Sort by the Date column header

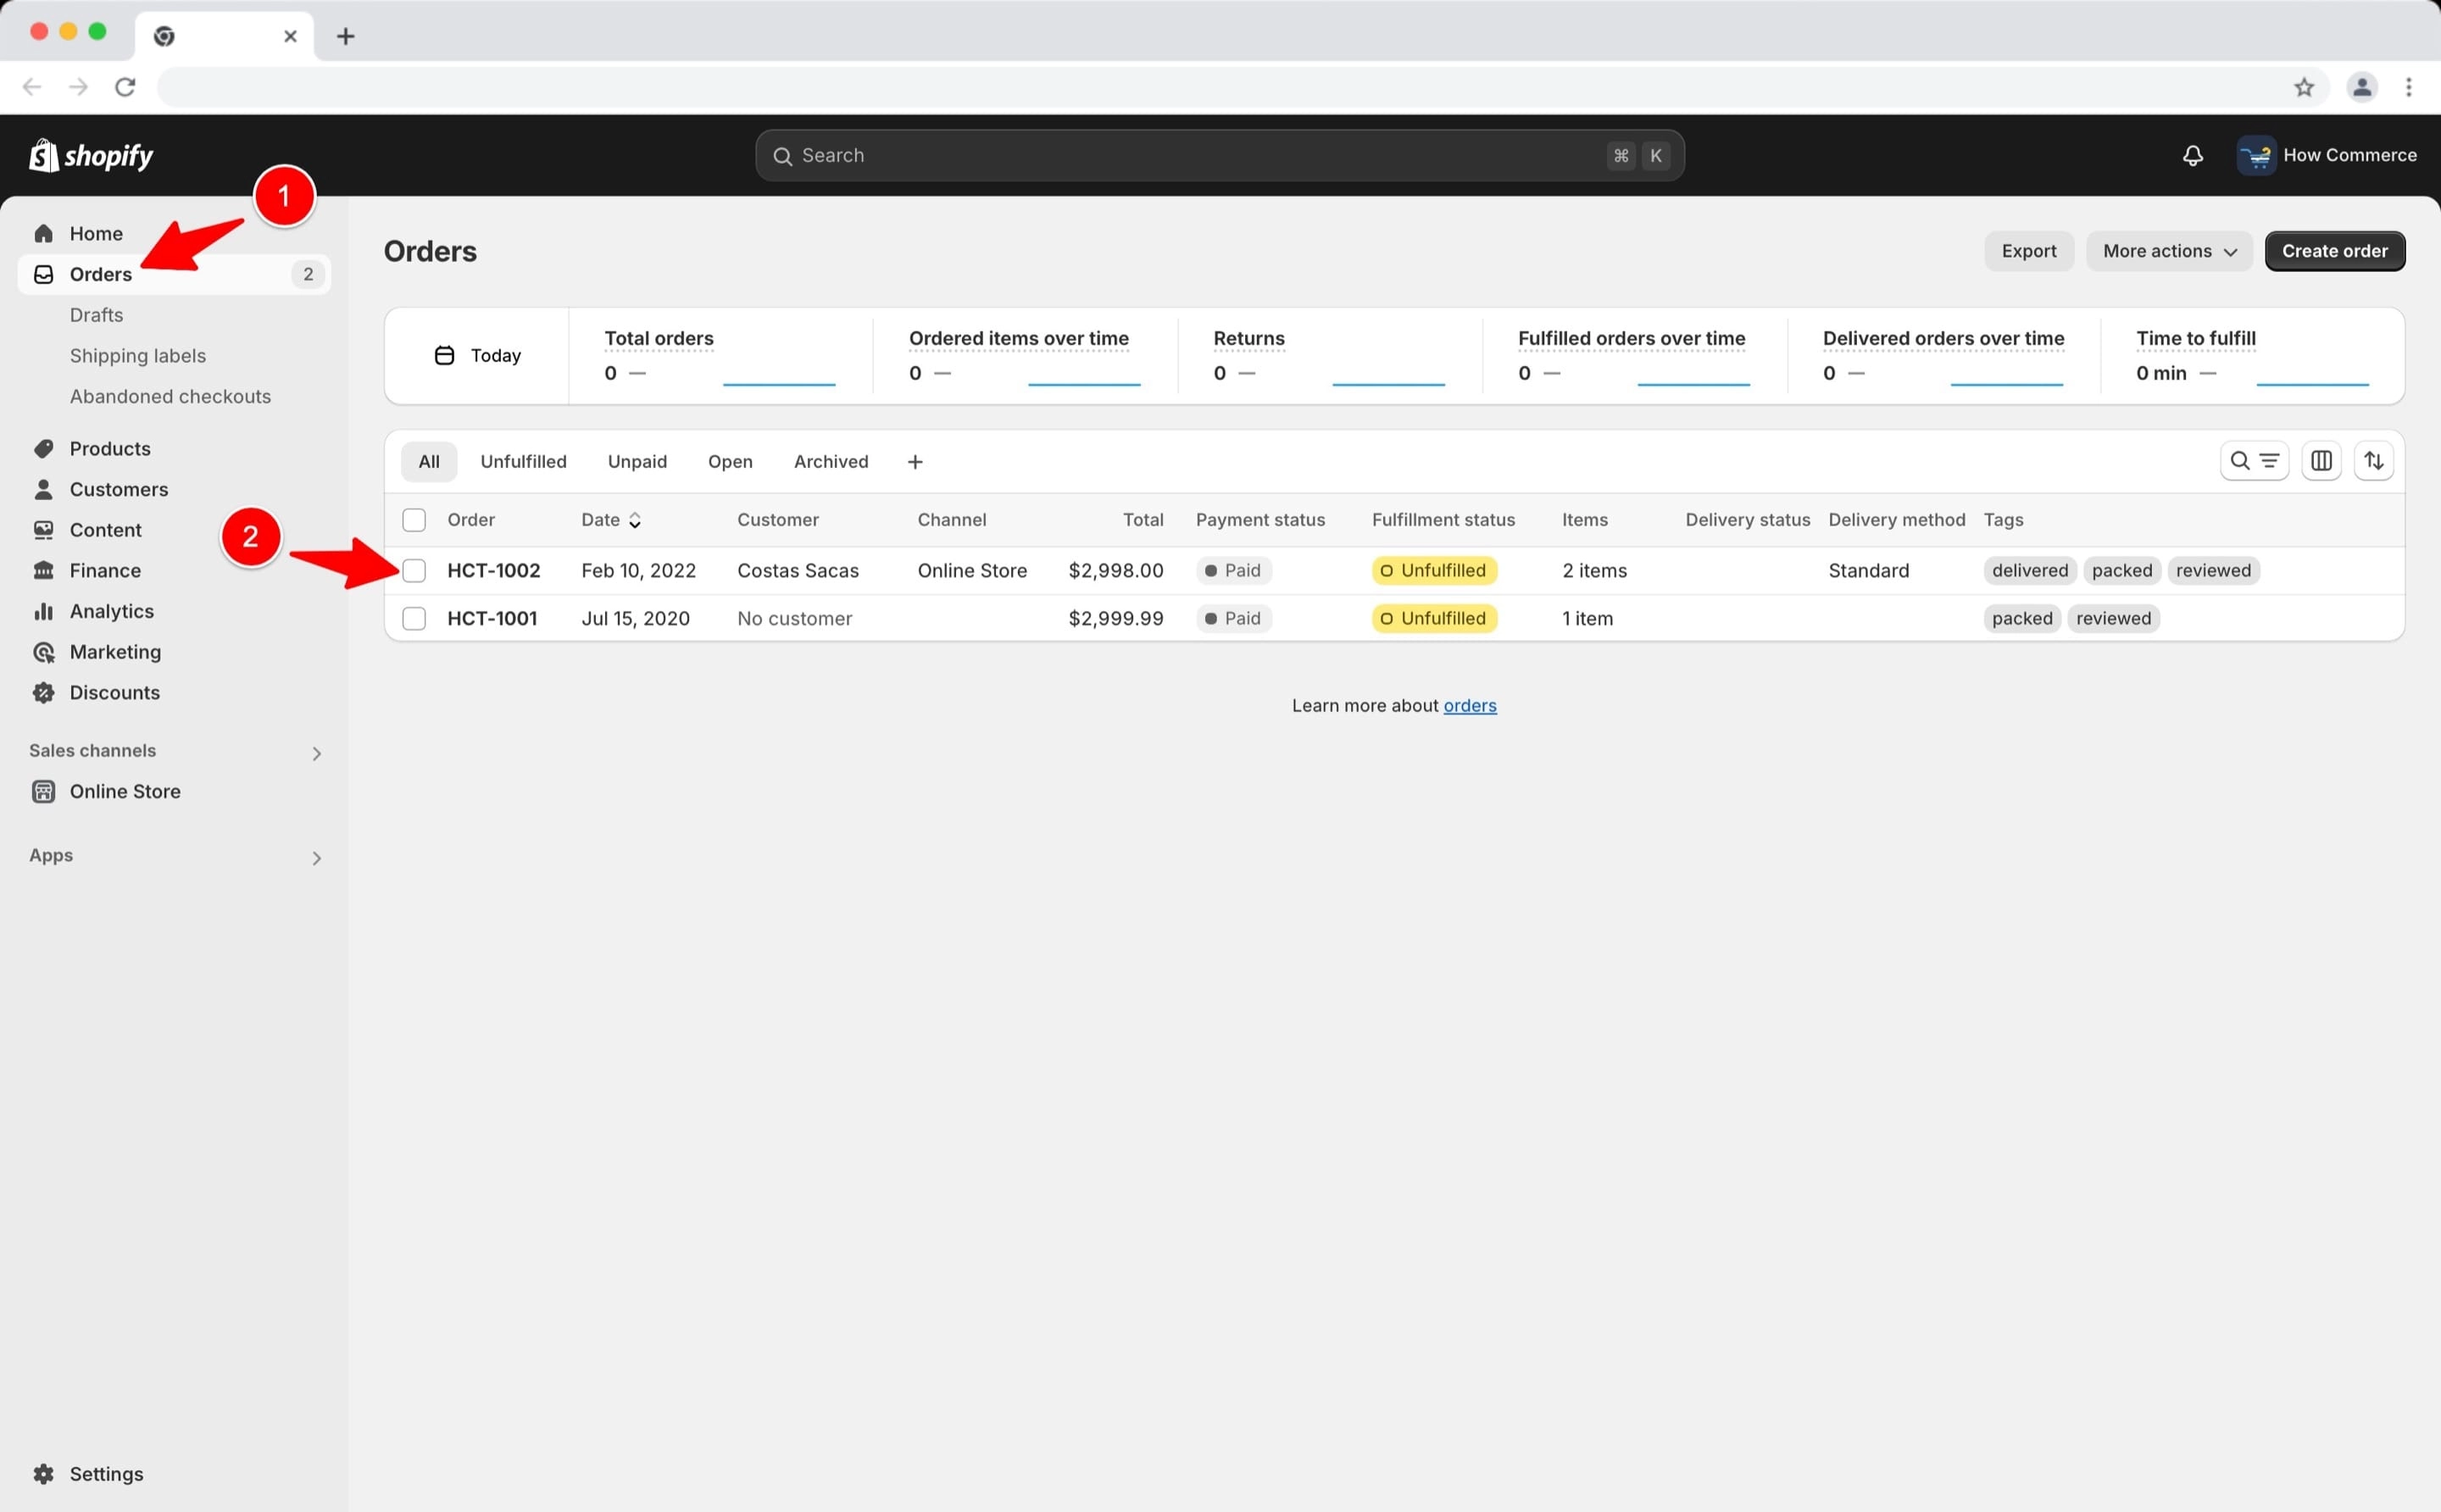click(611, 520)
